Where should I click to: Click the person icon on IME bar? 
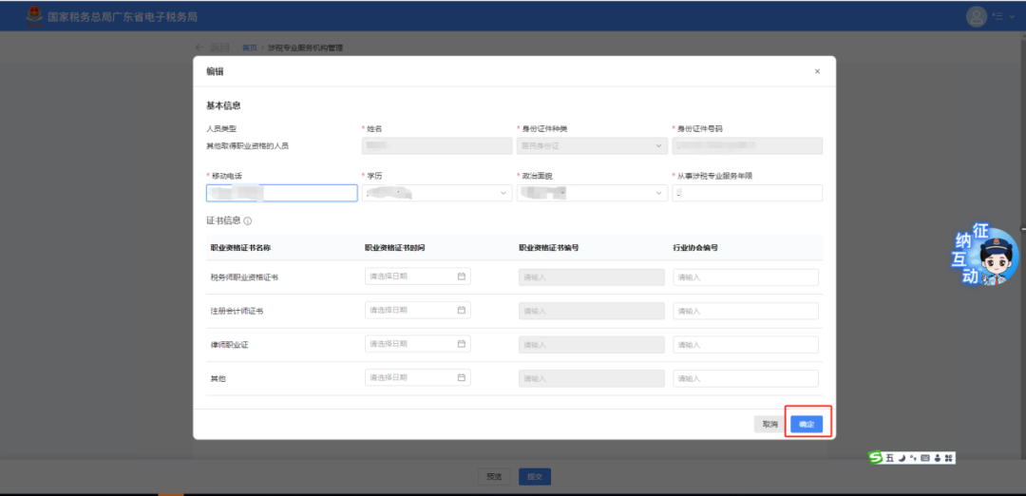[x=938, y=459]
